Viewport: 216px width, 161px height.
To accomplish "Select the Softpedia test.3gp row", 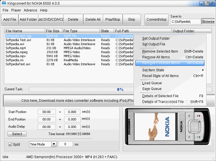I will click(x=69, y=36).
